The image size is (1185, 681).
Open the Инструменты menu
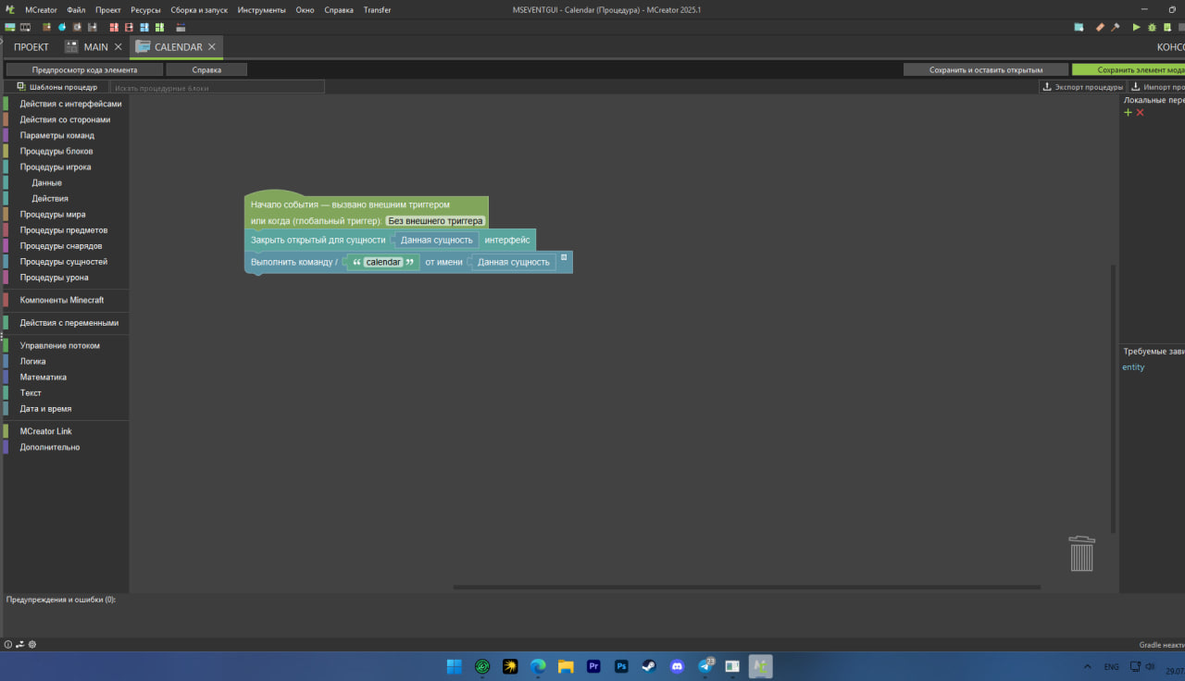click(261, 9)
